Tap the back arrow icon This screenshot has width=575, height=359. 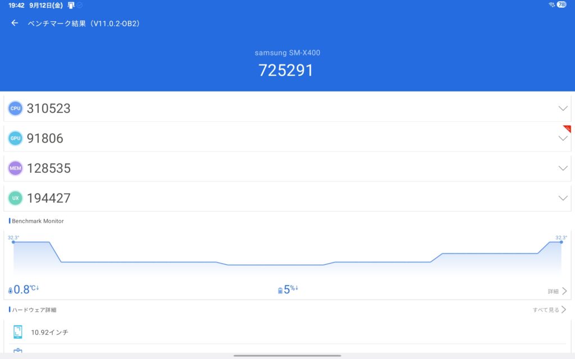[15, 23]
